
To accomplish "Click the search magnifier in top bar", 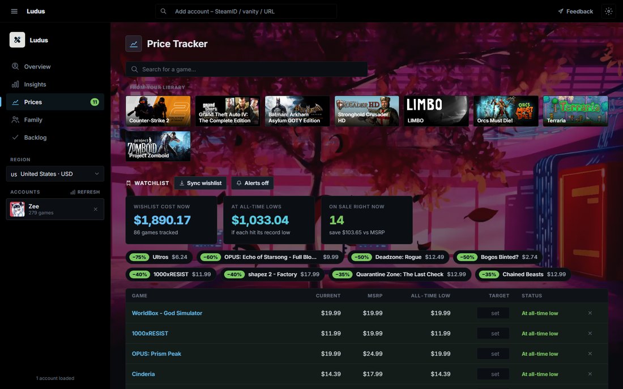I will point(163,11).
